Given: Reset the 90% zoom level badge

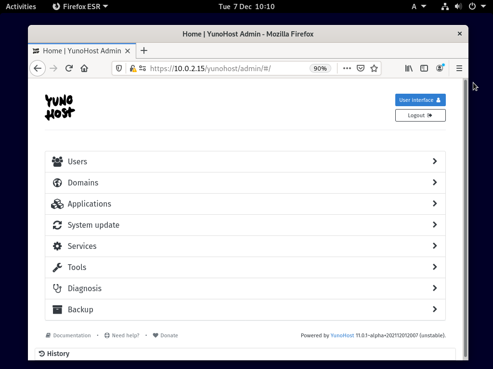Looking at the screenshot, I should coord(320,68).
